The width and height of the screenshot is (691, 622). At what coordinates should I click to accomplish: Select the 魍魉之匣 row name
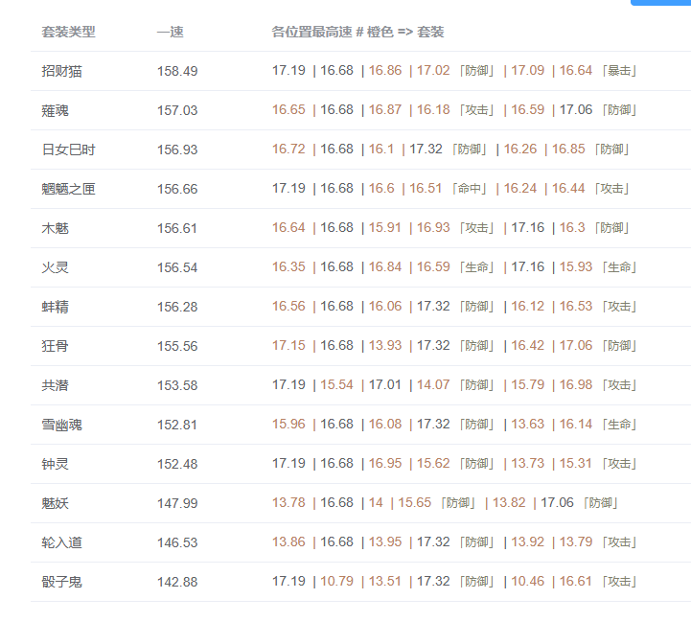[x=68, y=189]
